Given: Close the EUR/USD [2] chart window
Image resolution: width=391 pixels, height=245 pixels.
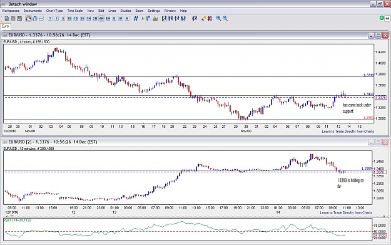Looking at the screenshot, I should click(x=385, y=142).
